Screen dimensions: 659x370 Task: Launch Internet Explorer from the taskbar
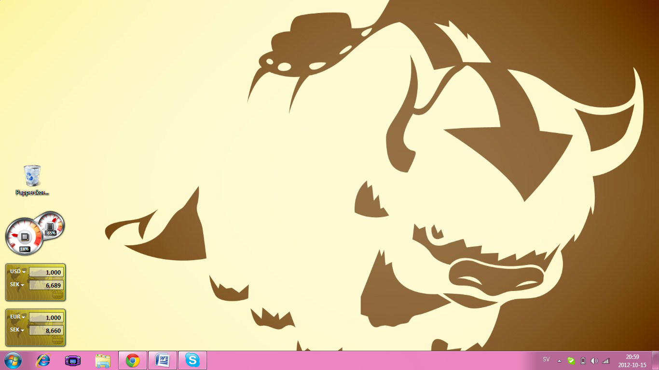(43, 360)
